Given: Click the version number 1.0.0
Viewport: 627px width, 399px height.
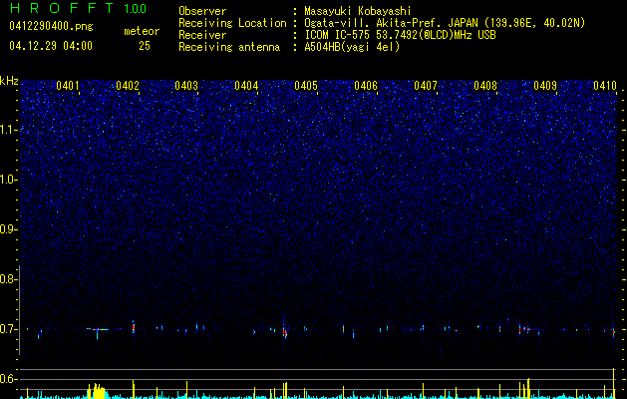Looking at the screenshot, I should click(136, 9).
